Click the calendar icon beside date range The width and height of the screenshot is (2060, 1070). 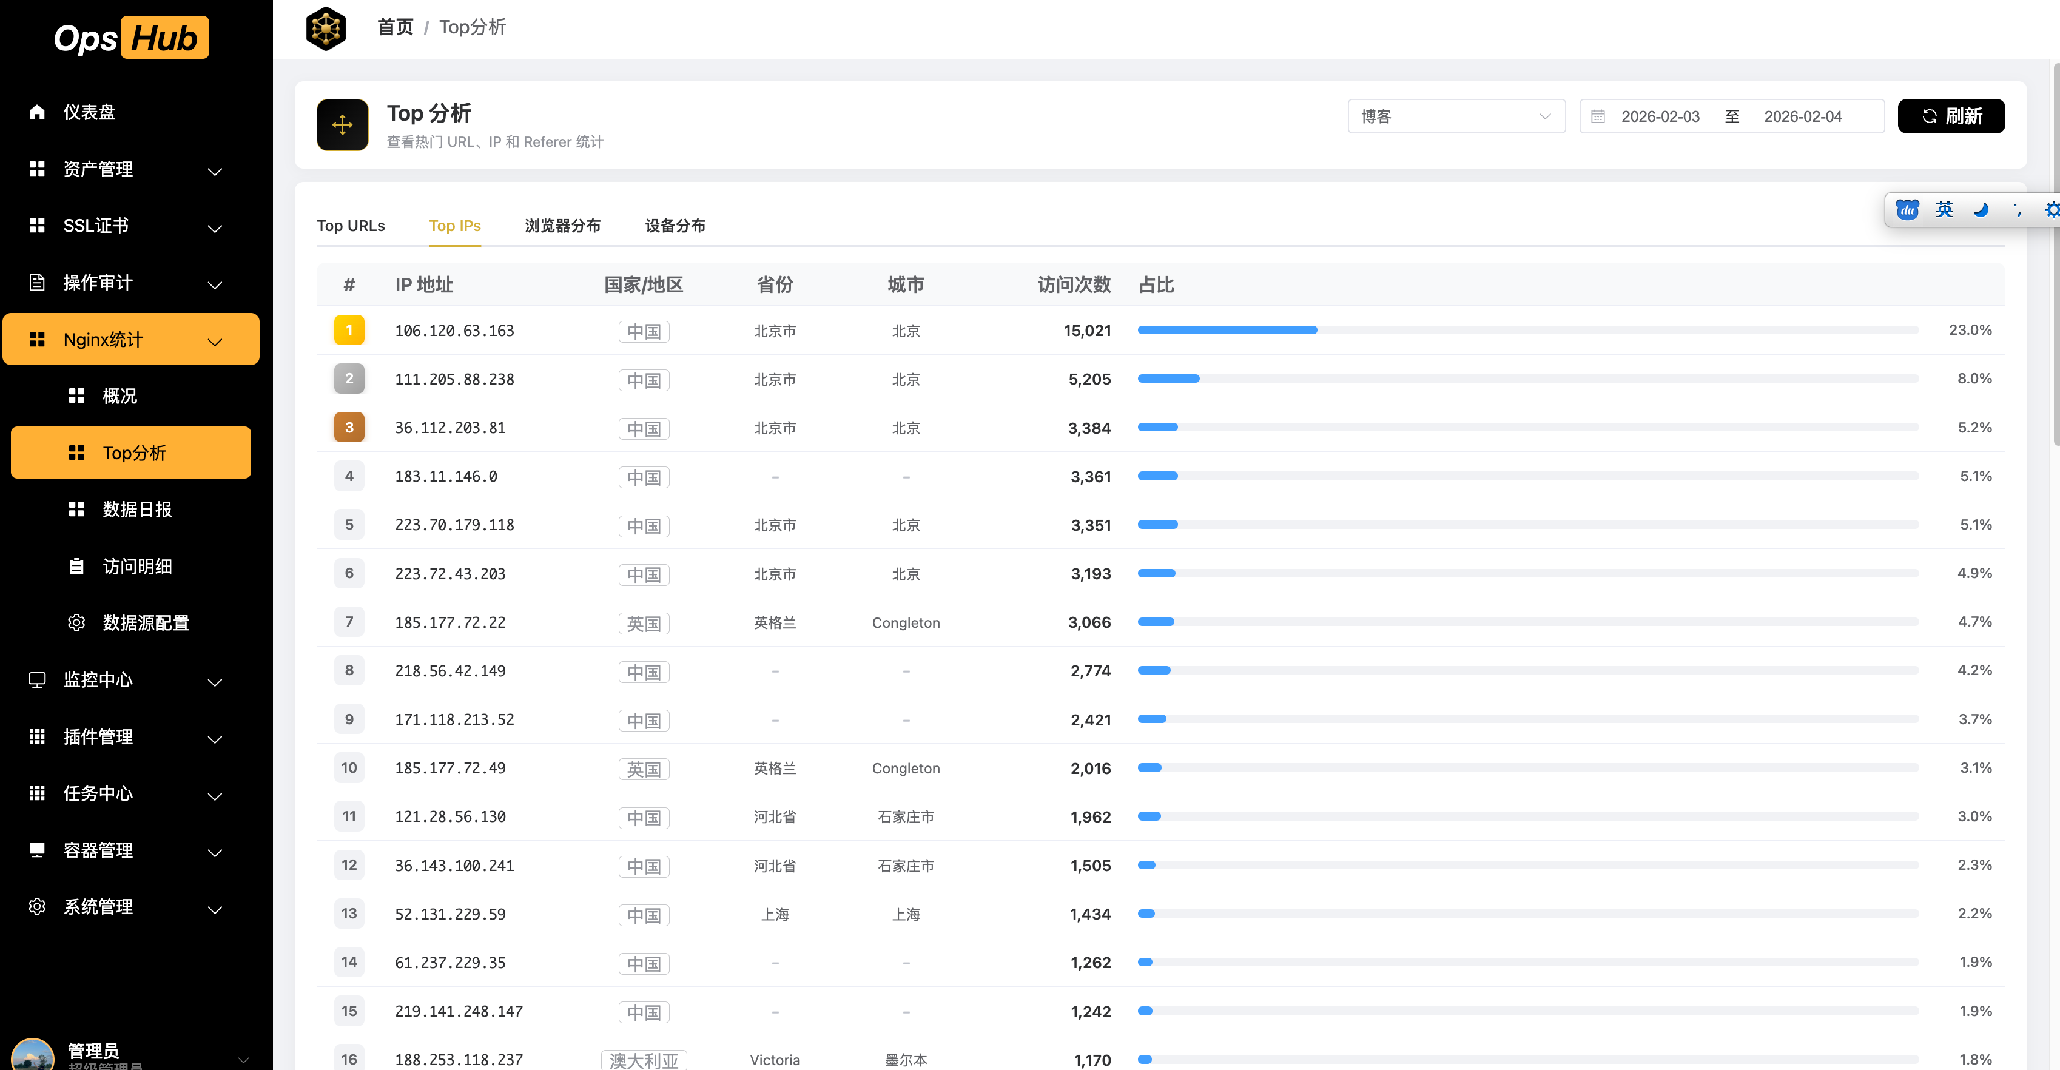click(1597, 116)
